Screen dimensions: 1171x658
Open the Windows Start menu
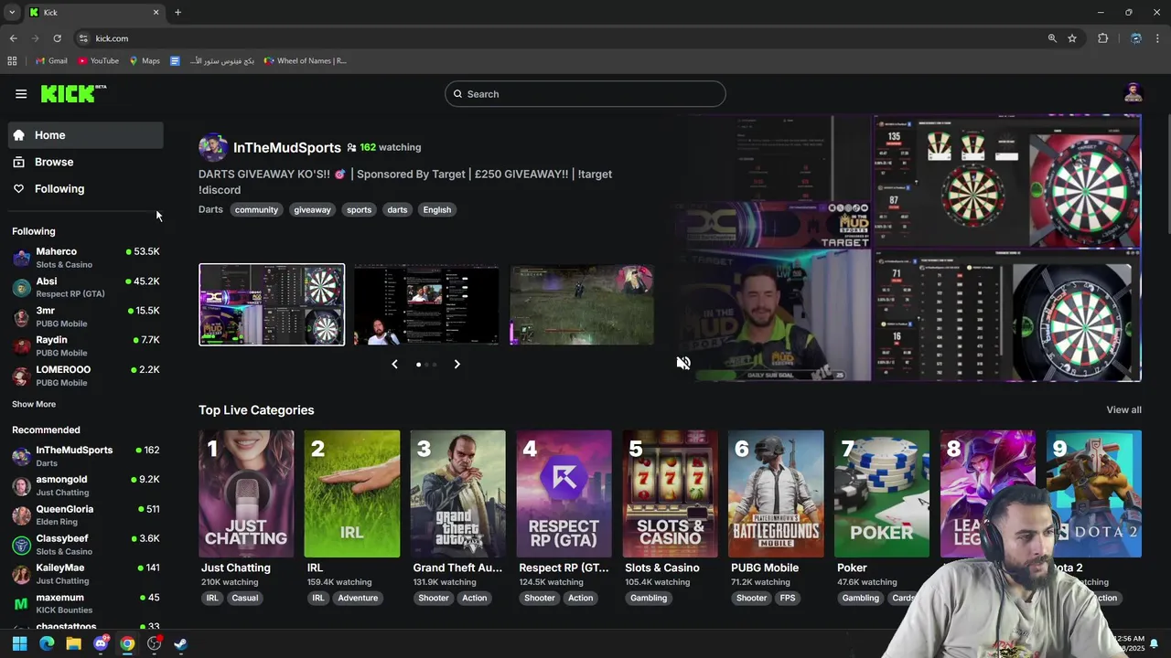[19, 643]
